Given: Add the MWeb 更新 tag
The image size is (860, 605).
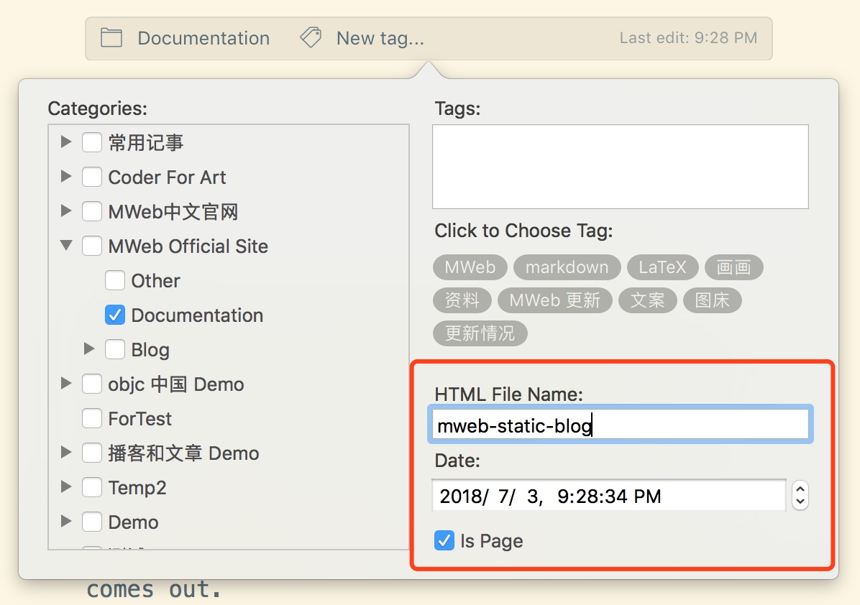Looking at the screenshot, I should click(x=554, y=300).
